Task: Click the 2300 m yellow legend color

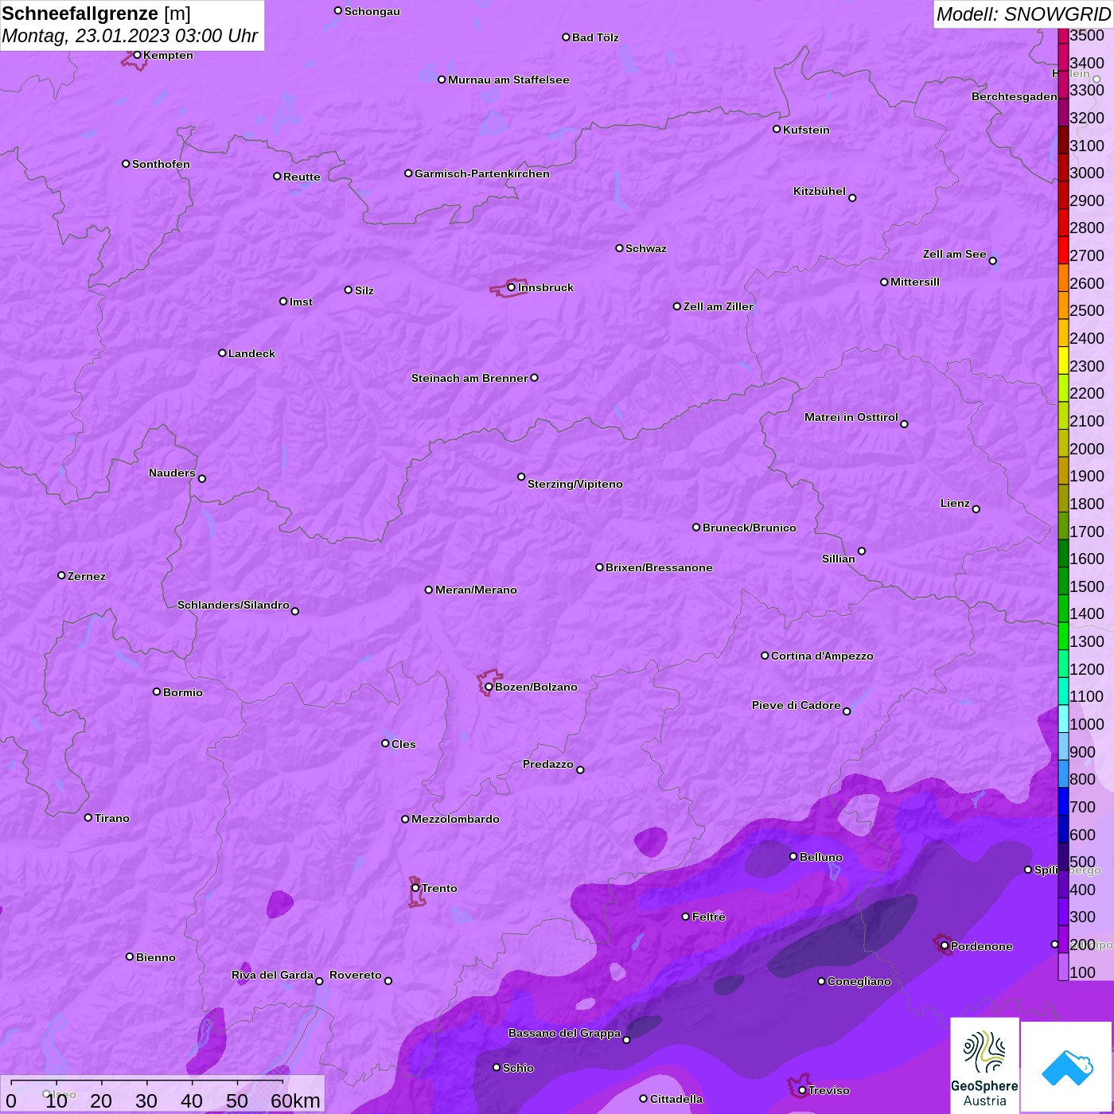Action: click(x=1063, y=360)
